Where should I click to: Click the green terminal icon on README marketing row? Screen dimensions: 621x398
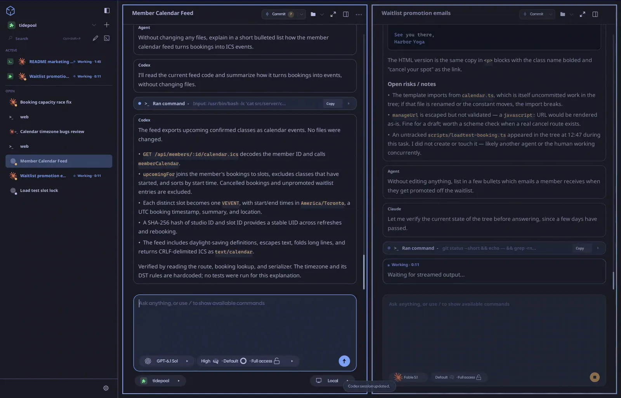coord(10,62)
